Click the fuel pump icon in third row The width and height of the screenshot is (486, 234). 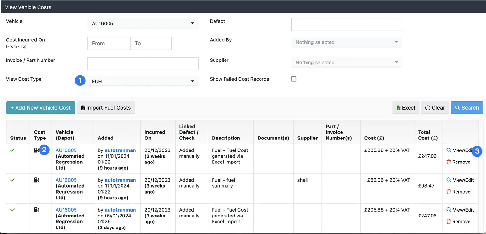pyautogui.click(x=37, y=210)
